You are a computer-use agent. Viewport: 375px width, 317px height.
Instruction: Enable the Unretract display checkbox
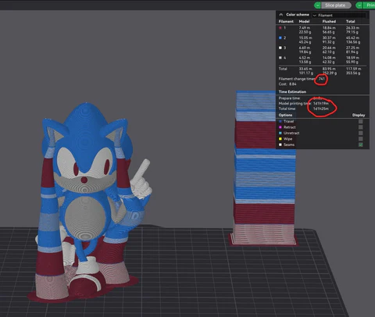coord(361,133)
